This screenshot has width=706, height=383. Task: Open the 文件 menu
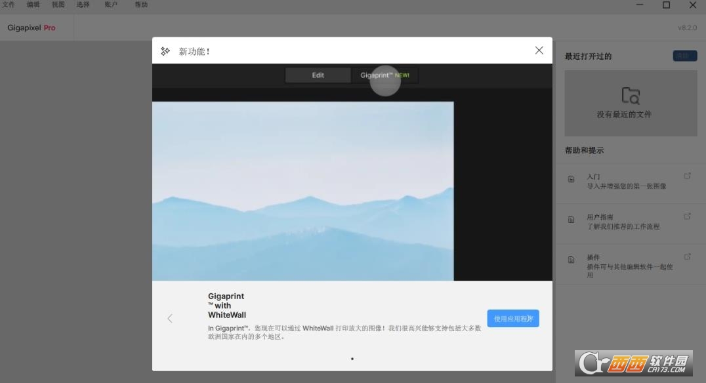point(9,5)
